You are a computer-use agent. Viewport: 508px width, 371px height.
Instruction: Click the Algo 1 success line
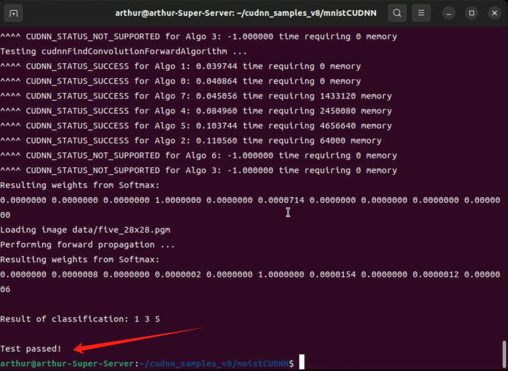(x=180, y=66)
